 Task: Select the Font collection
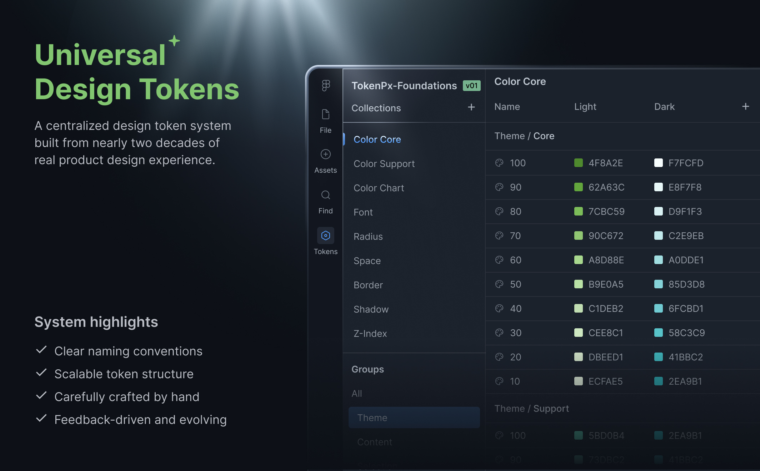363,212
